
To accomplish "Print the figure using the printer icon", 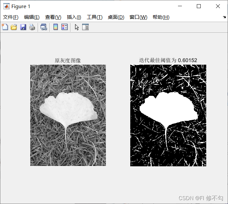I will click(x=32, y=27).
